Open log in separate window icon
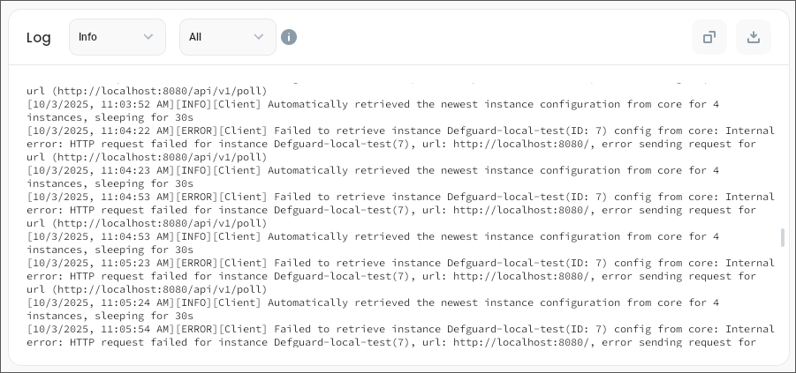This screenshot has width=796, height=373. [709, 37]
